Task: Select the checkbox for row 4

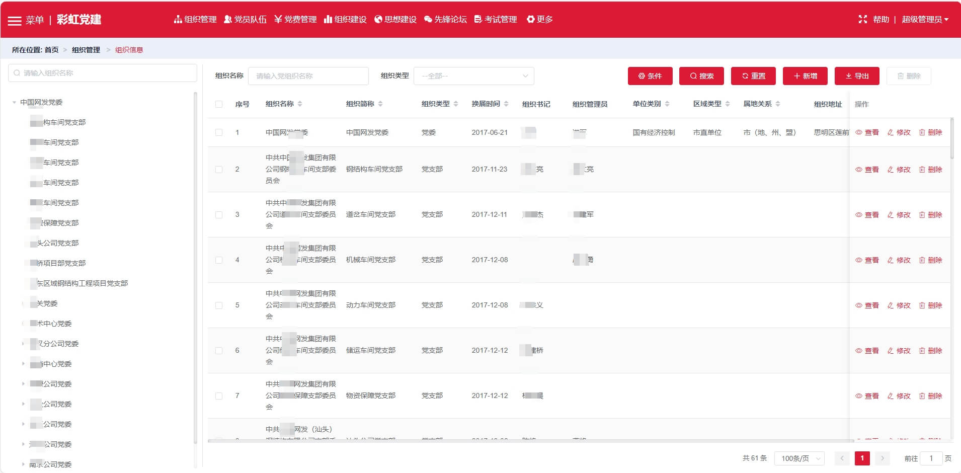Action: click(219, 260)
